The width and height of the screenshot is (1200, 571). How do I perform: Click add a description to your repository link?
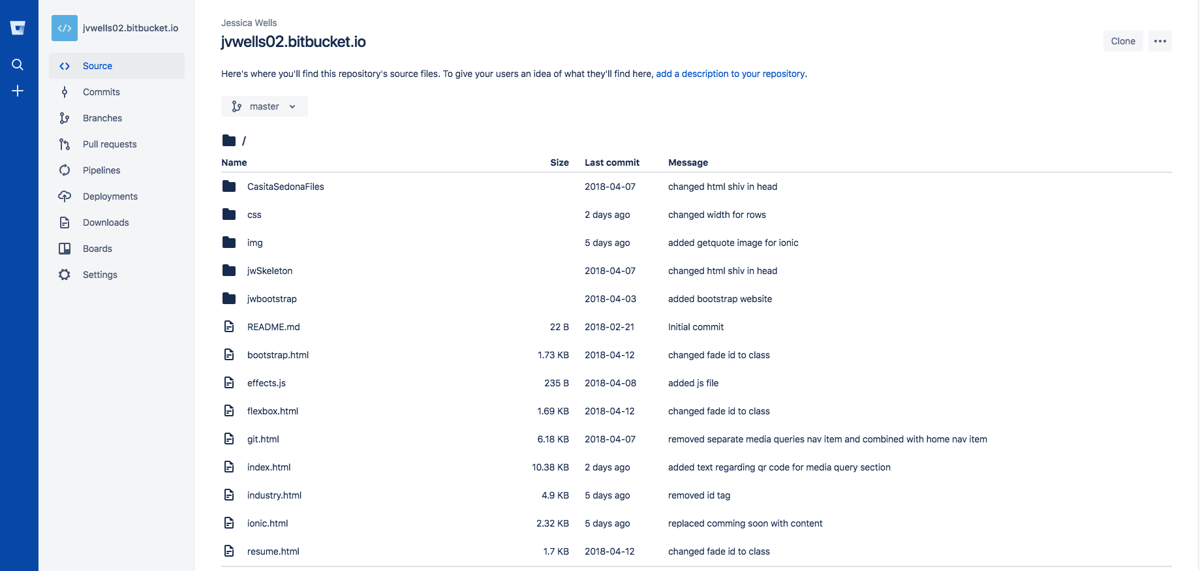pyautogui.click(x=730, y=74)
